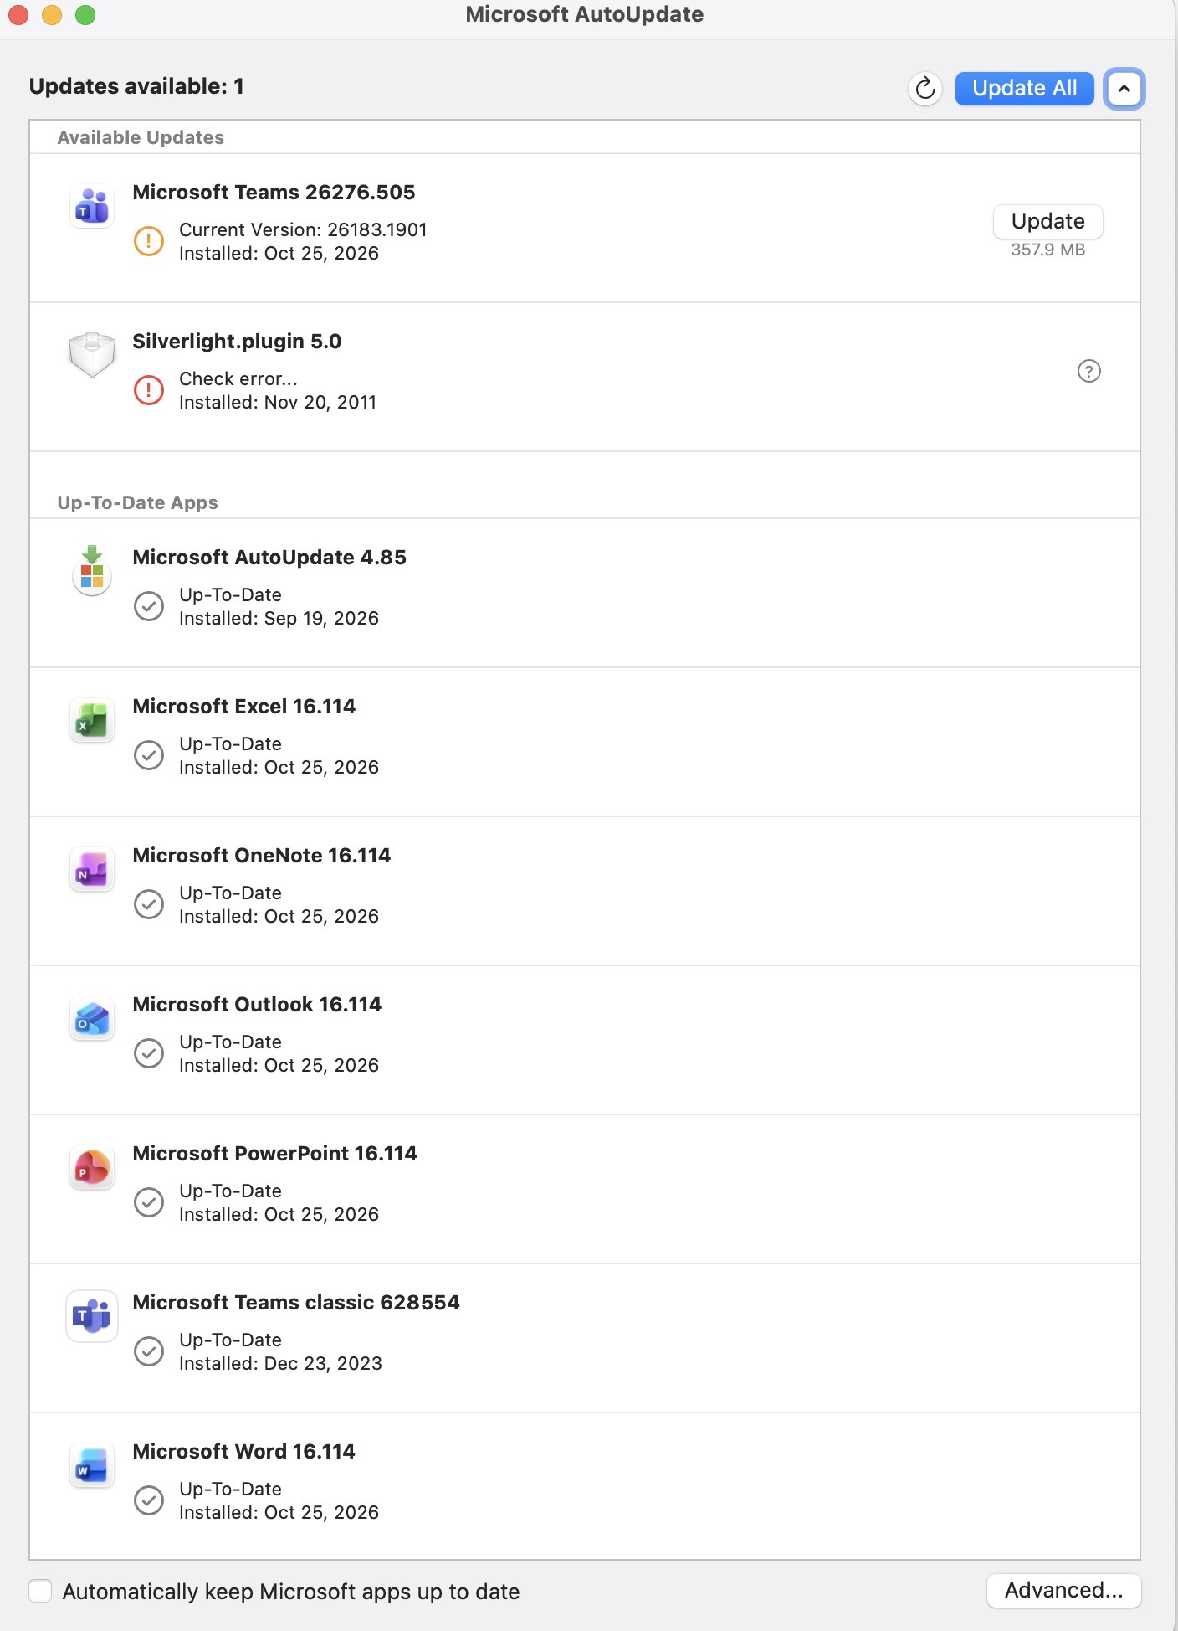Click the Installed: Nov 20, 2011 date
The width and height of the screenshot is (1178, 1631).
[x=278, y=402]
